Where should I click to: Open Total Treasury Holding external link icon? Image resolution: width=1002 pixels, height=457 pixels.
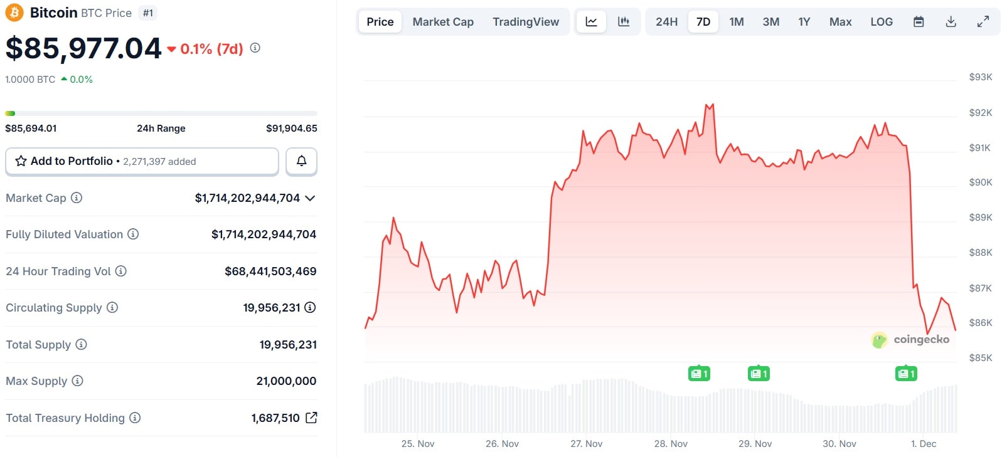point(311,418)
